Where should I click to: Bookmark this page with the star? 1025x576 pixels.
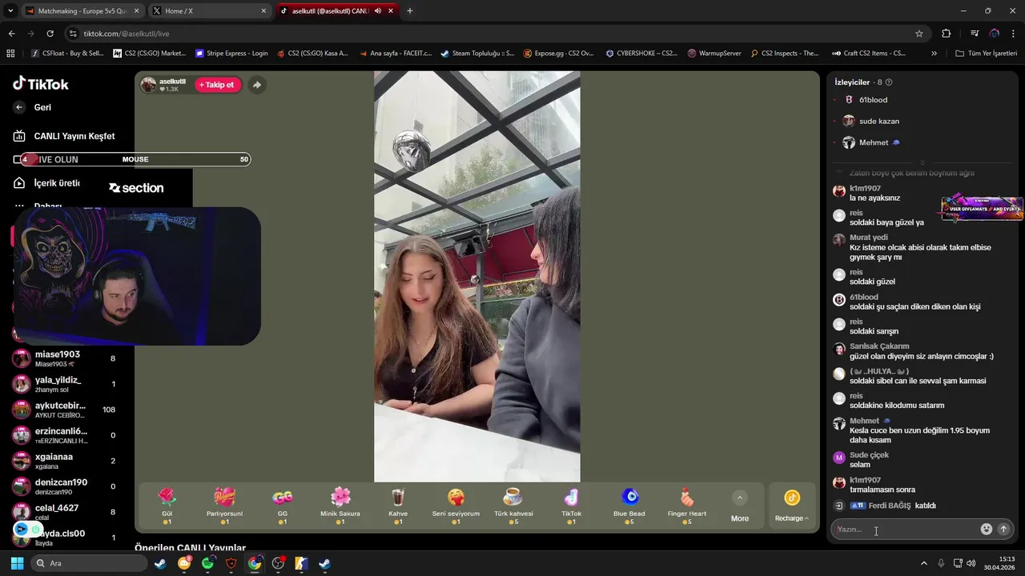point(919,34)
